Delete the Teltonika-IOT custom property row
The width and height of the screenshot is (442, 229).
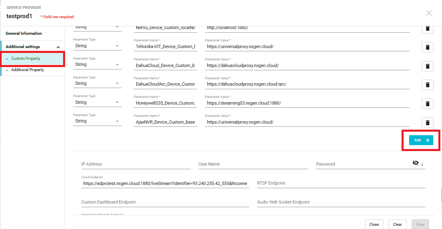(x=427, y=47)
